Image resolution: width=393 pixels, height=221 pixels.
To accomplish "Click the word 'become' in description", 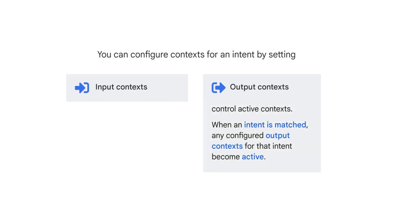I will pos(226,157).
